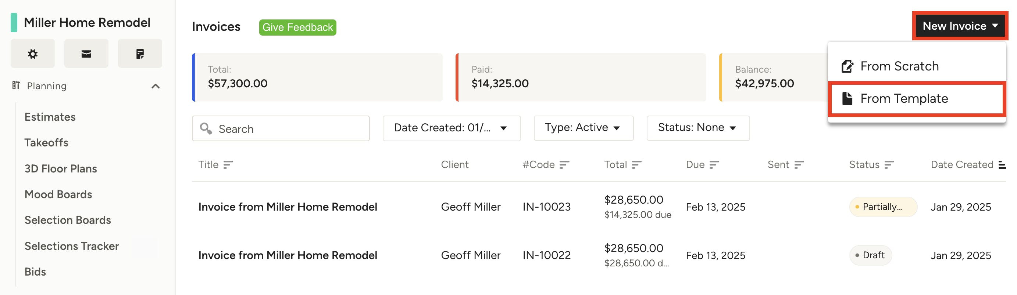This screenshot has height=295, width=1017.
Task: Go to Bids in sidebar
Action: pos(35,272)
